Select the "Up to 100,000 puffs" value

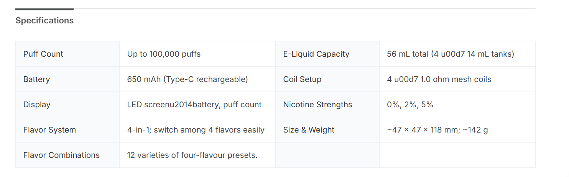click(164, 54)
